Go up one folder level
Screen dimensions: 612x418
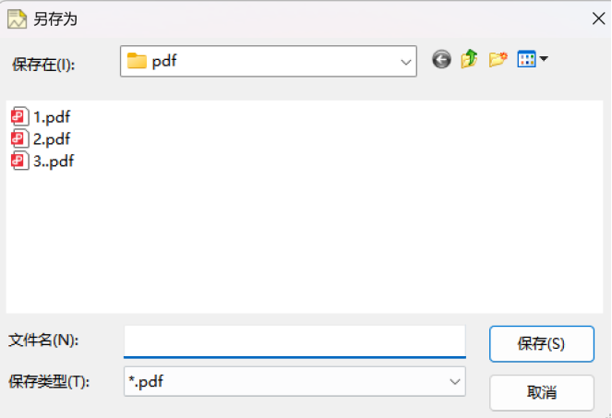pyautogui.click(x=470, y=59)
